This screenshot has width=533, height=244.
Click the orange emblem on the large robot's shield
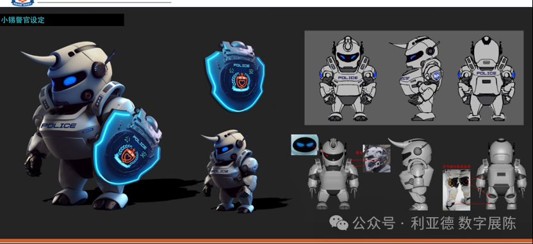pos(126,155)
